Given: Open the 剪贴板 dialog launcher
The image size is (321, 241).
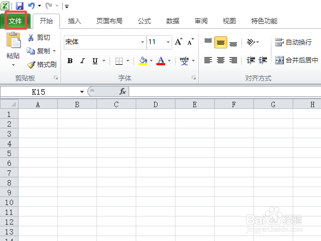Looking at the screenshot, I should (x=56, y=78).
